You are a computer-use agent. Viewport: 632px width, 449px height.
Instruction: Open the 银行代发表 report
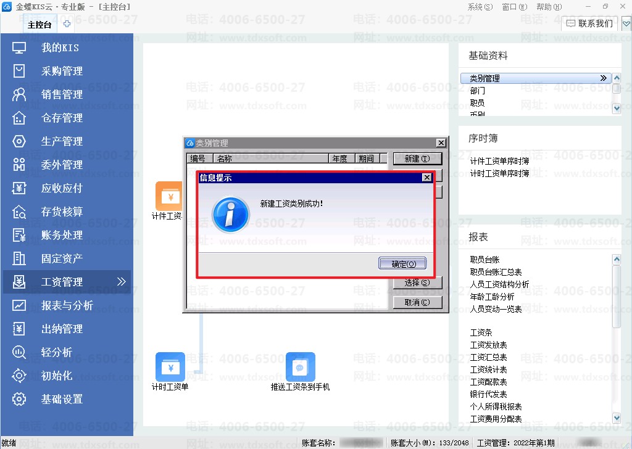point(489,394)
